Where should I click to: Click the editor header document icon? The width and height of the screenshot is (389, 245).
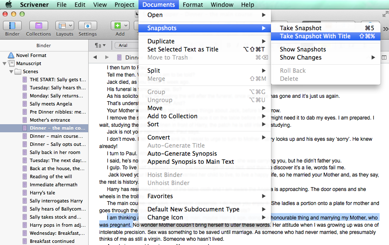[119, 57]
